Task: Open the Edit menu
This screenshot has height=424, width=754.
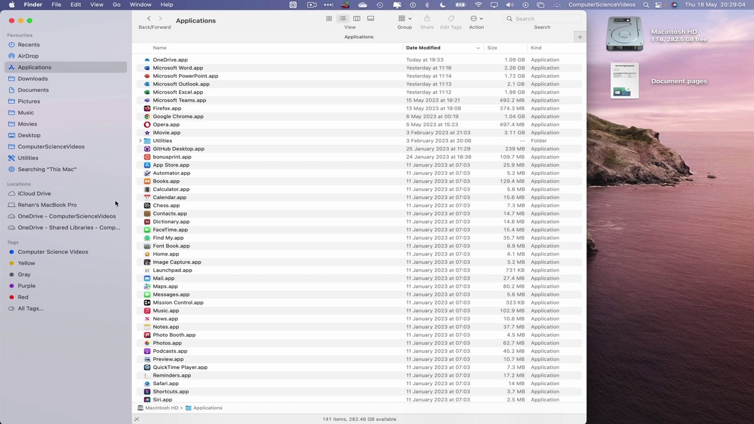Action: click(76, 5)
